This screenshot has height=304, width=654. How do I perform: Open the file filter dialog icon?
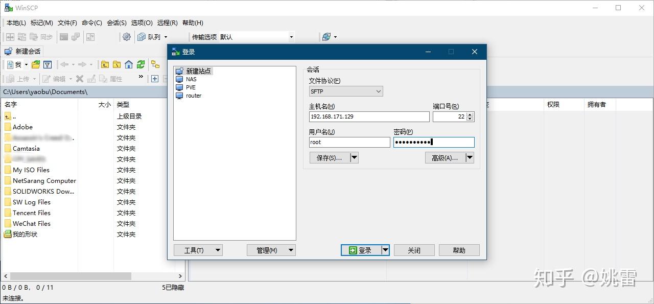click(48, 64)
